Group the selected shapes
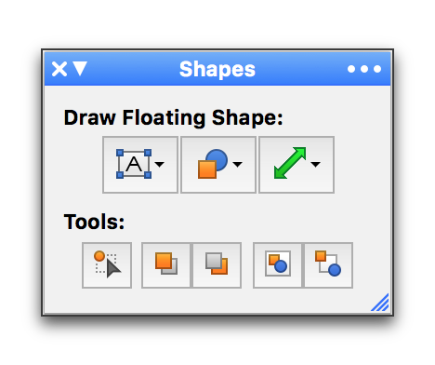This screenshot has height=365, width=435. (x=277, y=265)
